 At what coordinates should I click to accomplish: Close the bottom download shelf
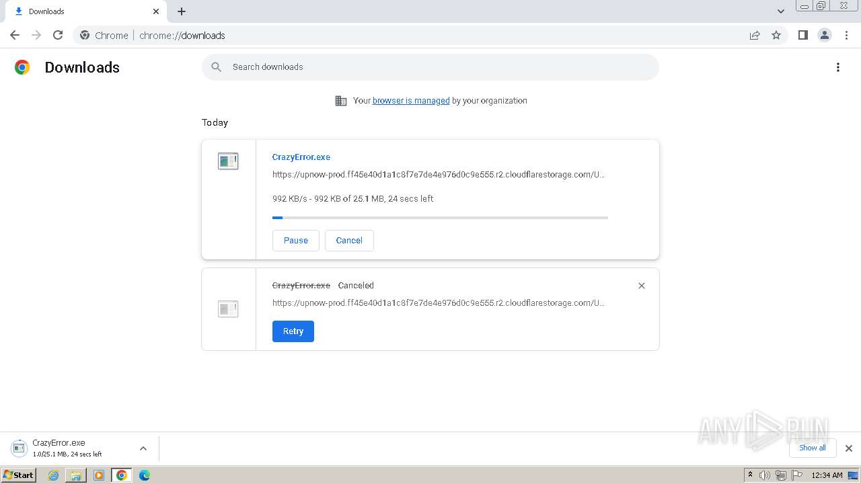(849, 448)
